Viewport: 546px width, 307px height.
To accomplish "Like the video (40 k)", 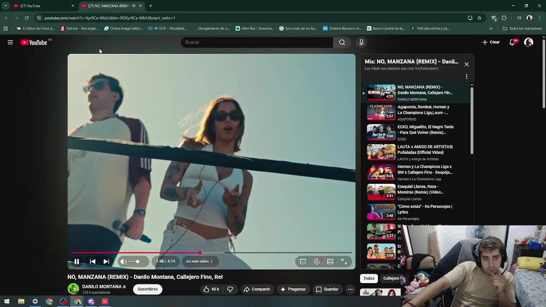I will (211, 289).
